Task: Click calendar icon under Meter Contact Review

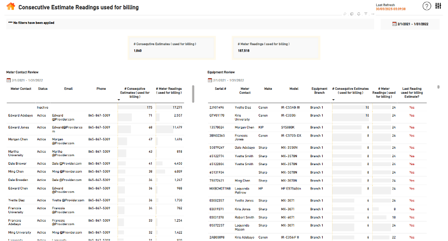Action: click(x=8, y=80)
